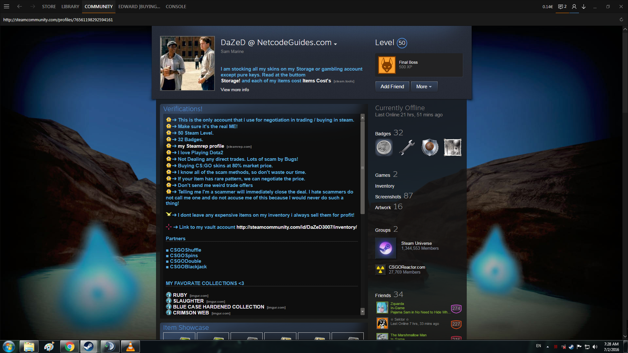This screenshot has height=353, width=628.
Task: Click the back navigation arrow
Action: click(20, 7)
